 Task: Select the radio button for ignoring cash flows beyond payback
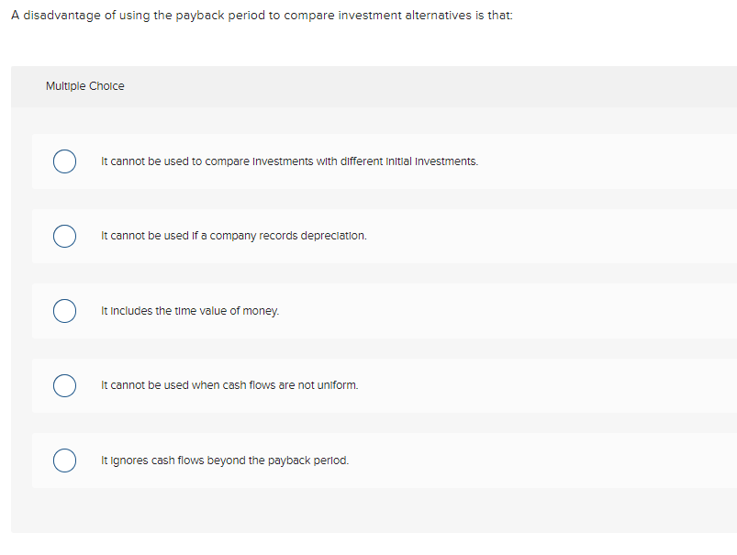tap(64, 460)
